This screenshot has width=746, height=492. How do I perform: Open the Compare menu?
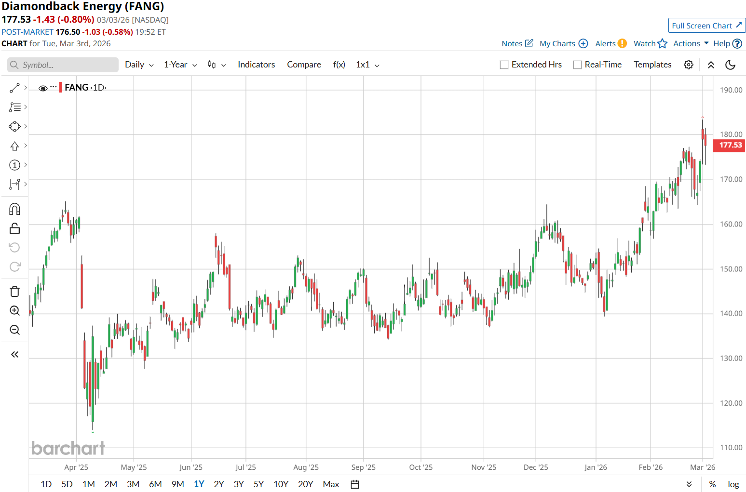[304, 65]
